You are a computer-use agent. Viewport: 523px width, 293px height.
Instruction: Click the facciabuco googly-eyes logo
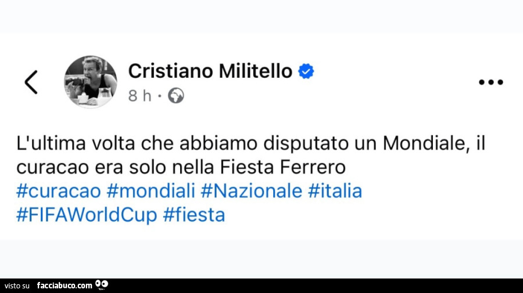tap(102, 285)
